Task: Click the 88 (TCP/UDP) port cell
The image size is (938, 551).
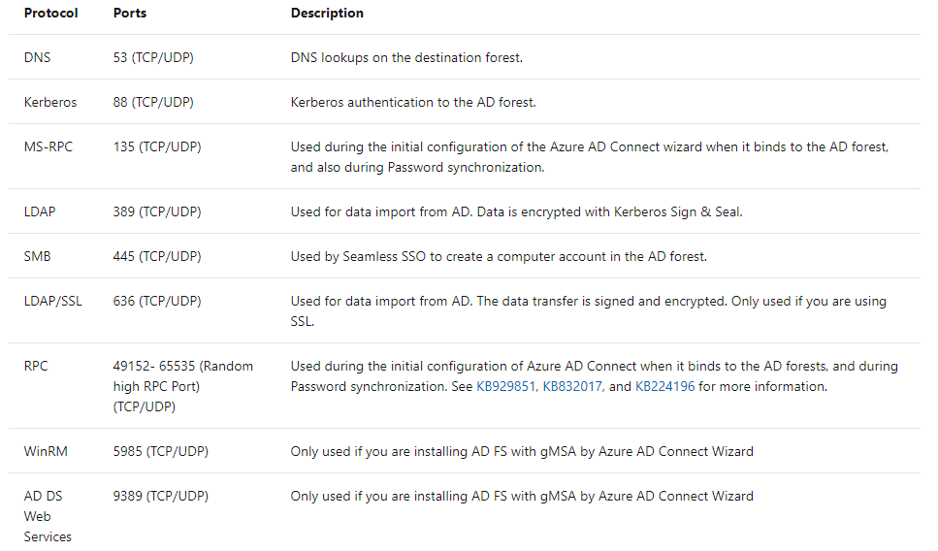Action: pyautogui.click(x=153, y=102)
